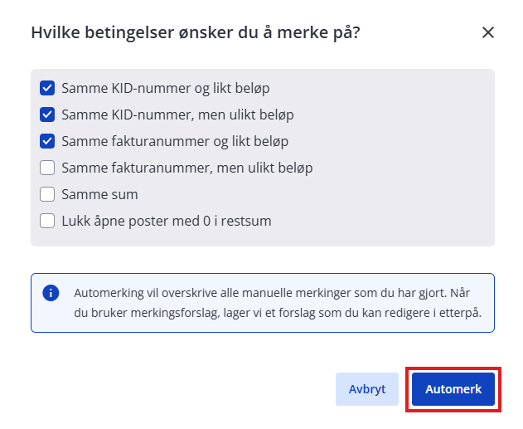The image size is (523, 429).
Task: Click the 'Samme fakturanummer og likt beløp' label text
Action: [175, 142]
